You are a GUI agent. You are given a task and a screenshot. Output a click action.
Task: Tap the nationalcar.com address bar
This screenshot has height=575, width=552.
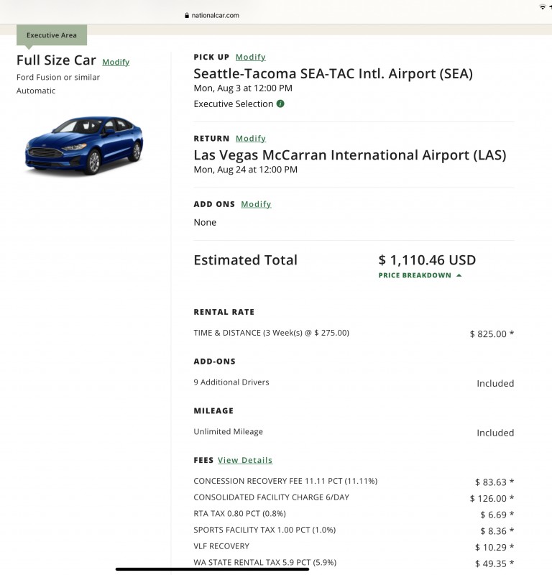point(215,15)
